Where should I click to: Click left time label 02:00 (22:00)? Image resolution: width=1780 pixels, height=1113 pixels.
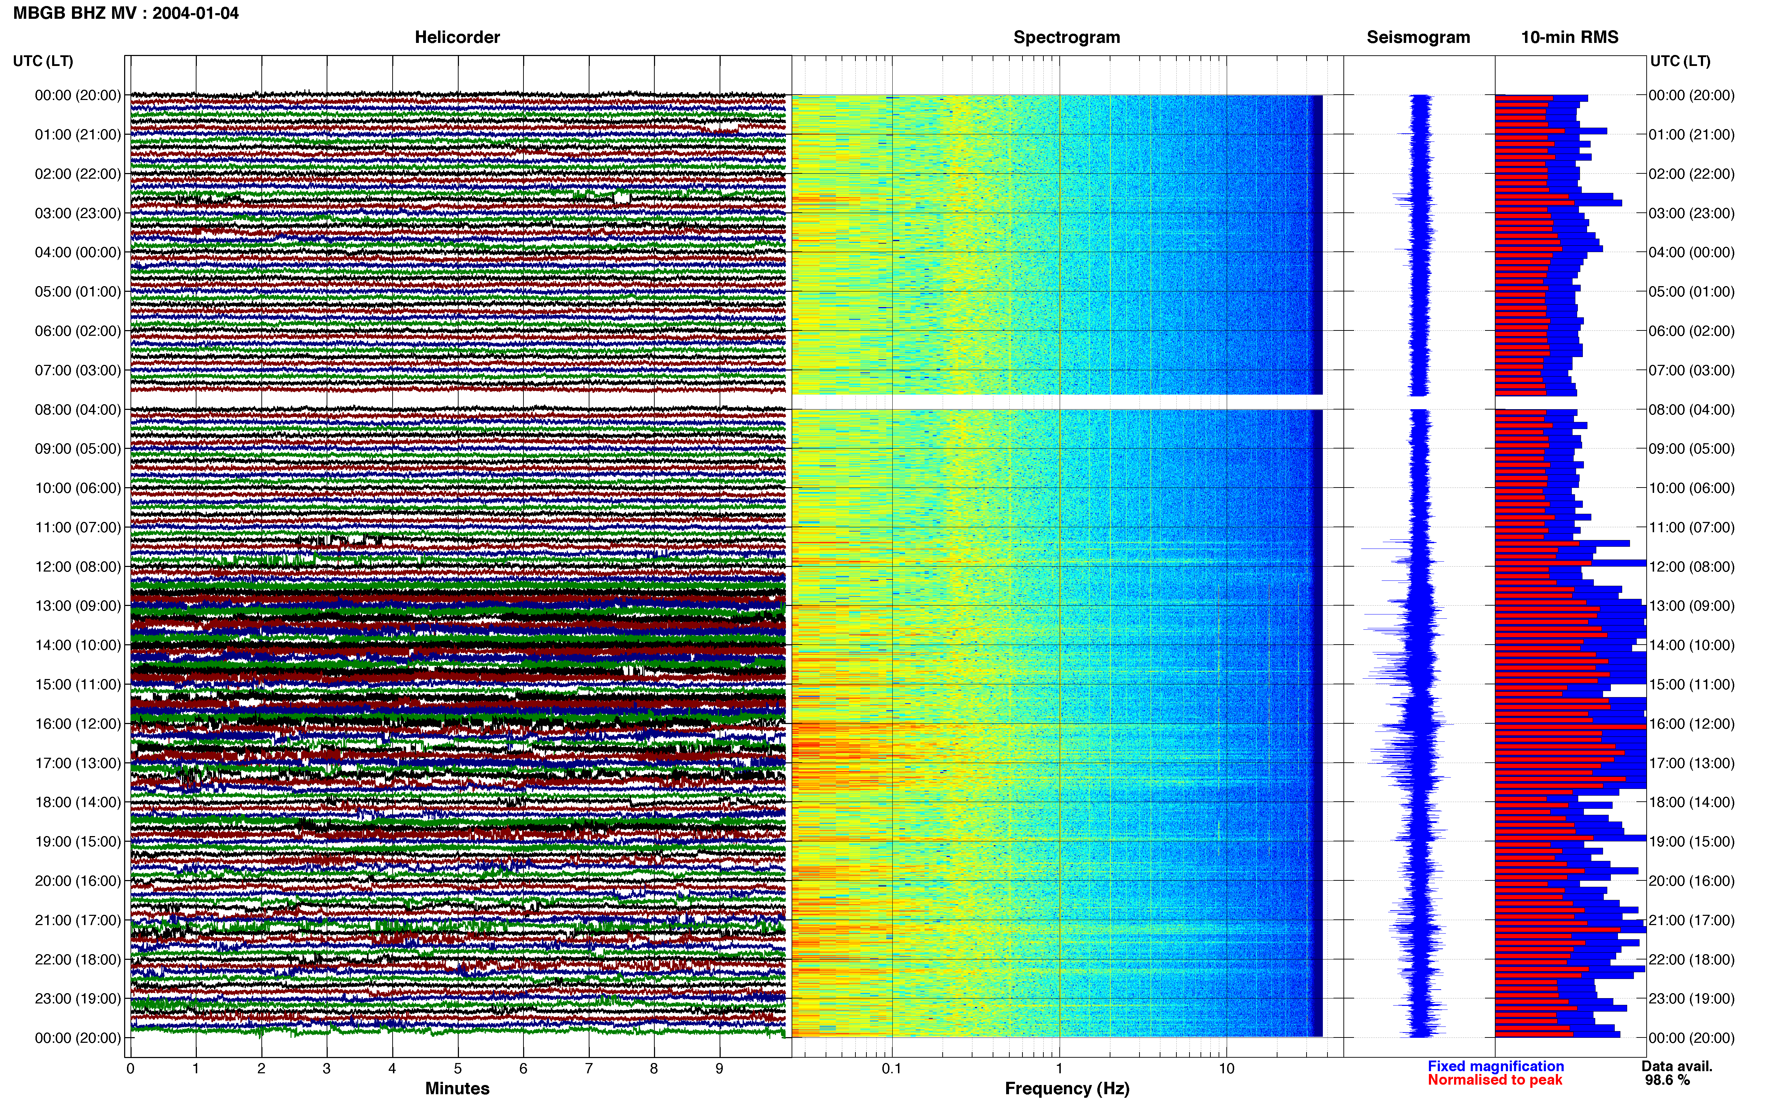(78, 174)
